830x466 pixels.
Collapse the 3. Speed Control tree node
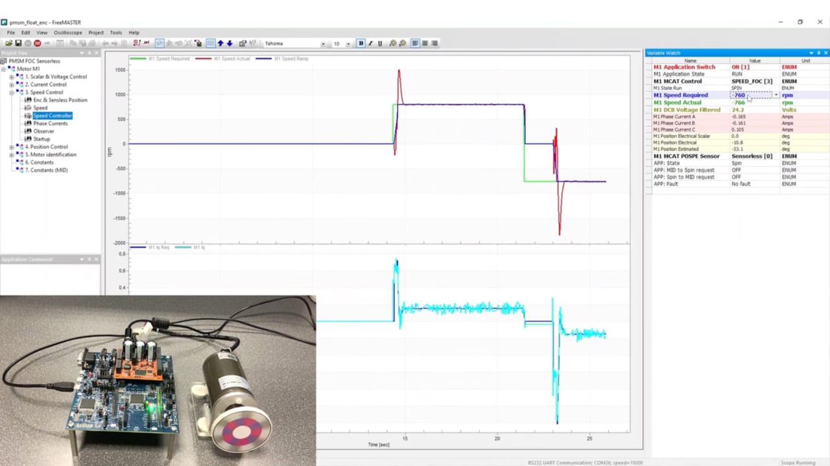tap(11, 93)
